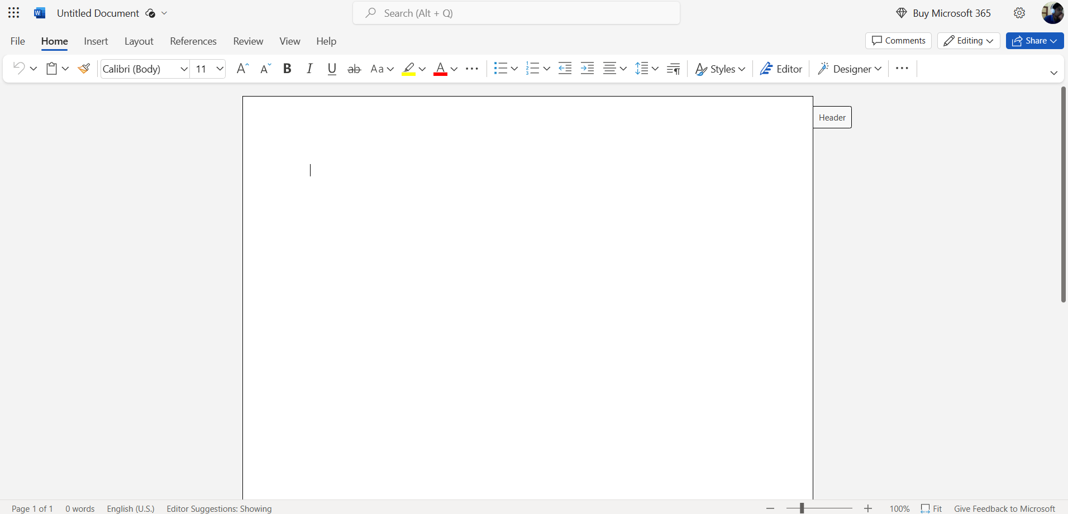
Task: Decrease indent of the paragraph
Action: click(x=565, y=68)
